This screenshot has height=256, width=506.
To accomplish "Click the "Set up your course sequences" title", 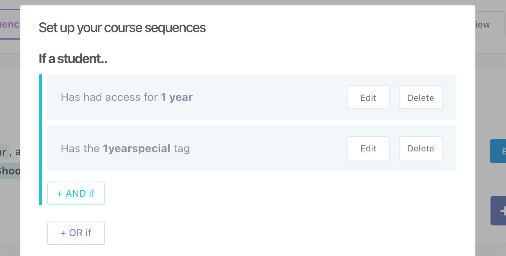I will tap(122, 28).
